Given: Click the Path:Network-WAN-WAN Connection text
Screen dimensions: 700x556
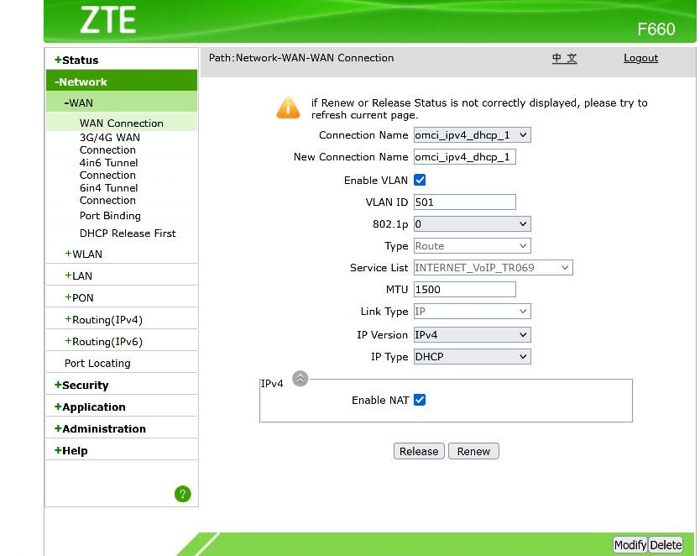Looking at the screenshot, I should click(301, 58).
